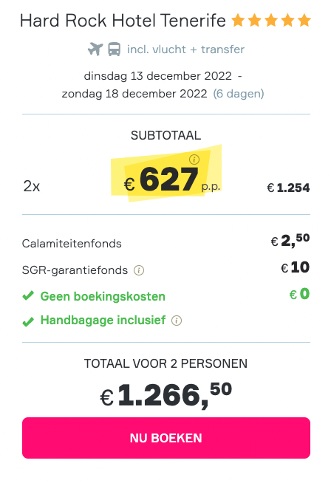331x483 pixels.
Task: Click the €1.254 subtotal amount
Action: click(x=288, y=188)
